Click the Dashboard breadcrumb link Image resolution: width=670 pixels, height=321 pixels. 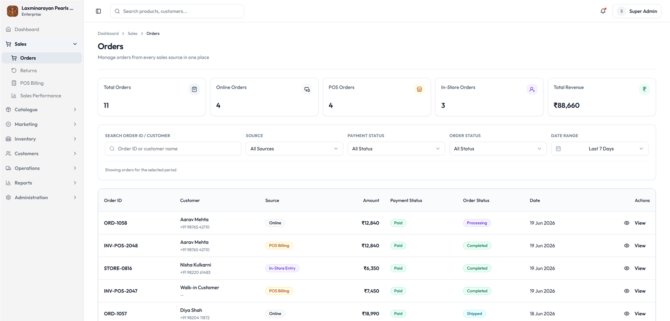coord(108,33)
